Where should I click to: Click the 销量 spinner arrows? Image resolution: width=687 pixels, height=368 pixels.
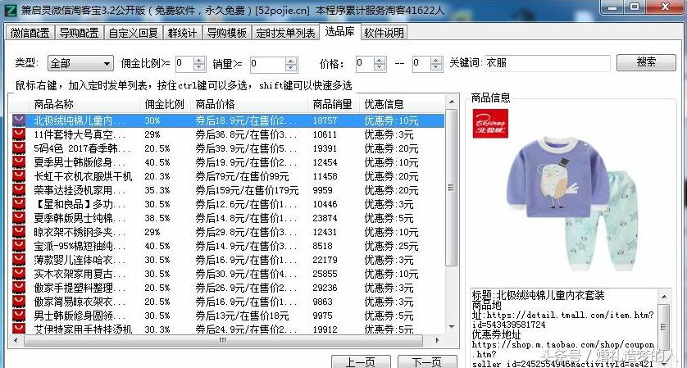pos(291,64)
